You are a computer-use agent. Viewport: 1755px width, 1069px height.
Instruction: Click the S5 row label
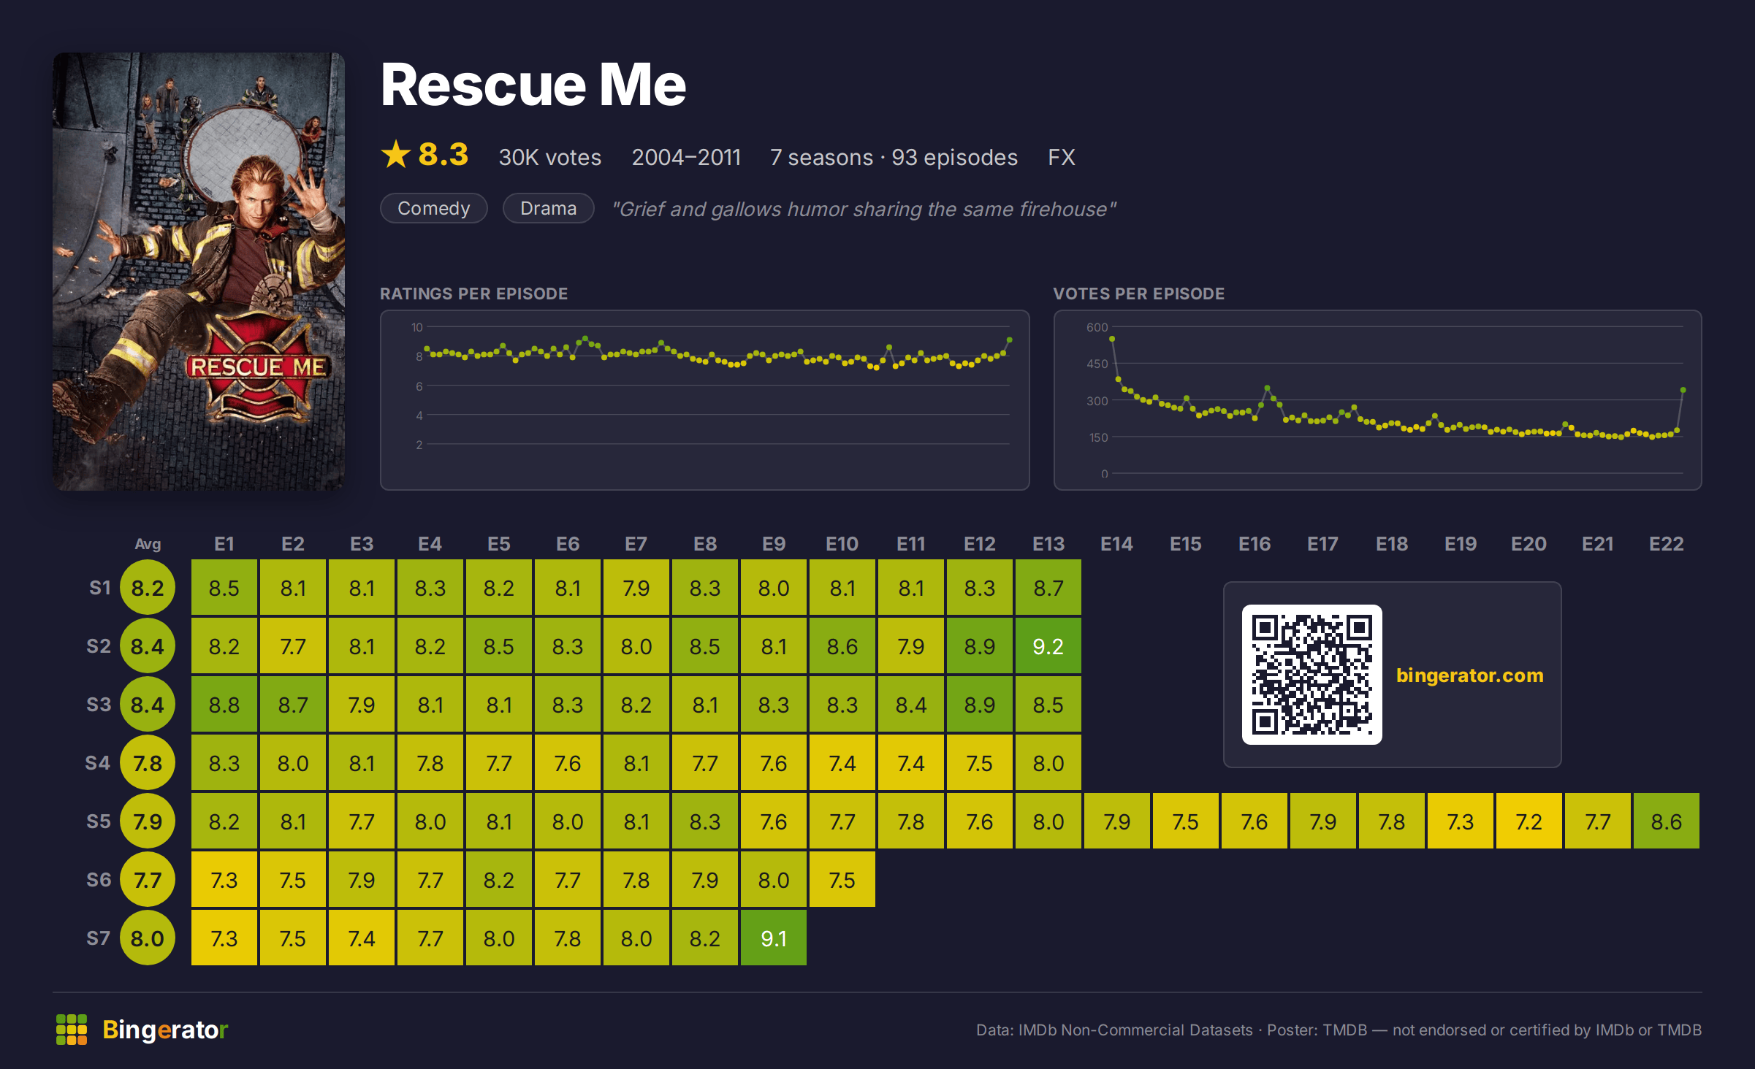point(99,821)
